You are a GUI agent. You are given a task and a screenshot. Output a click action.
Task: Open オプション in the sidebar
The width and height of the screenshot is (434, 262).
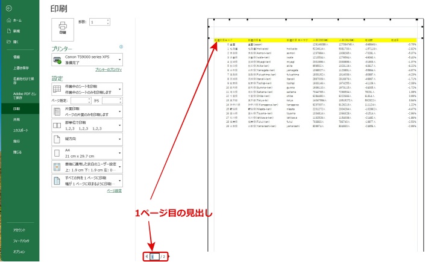pyautogui.click(x=20, y=252)
